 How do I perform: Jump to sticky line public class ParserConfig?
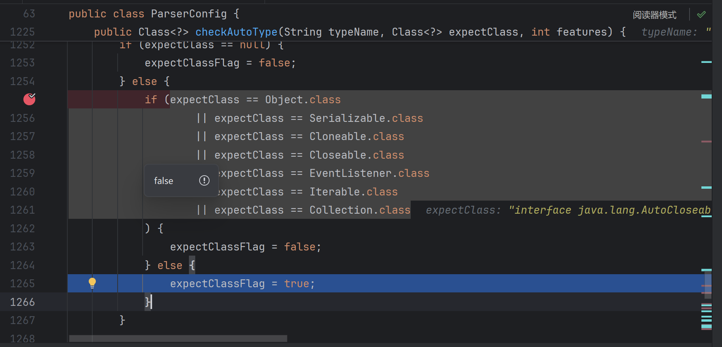pos(154,14)
